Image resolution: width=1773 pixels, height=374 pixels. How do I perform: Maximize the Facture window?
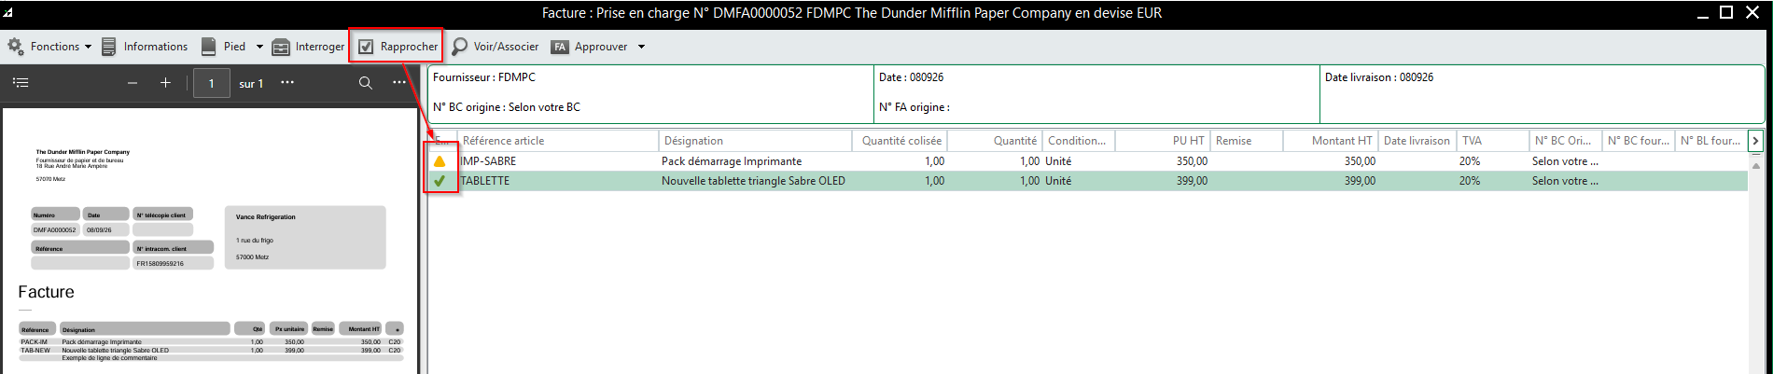pos(1726,12)
